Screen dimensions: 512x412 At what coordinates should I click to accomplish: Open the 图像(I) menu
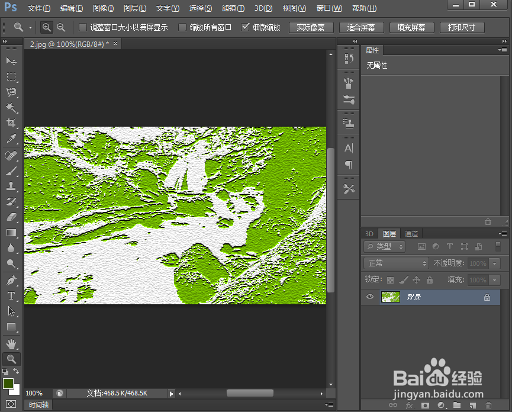[103, 8]
